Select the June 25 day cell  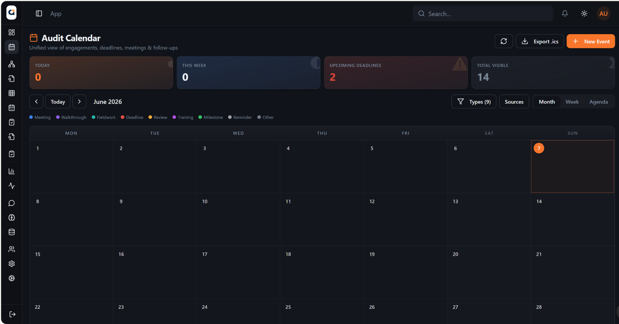[x=322, y=311]
